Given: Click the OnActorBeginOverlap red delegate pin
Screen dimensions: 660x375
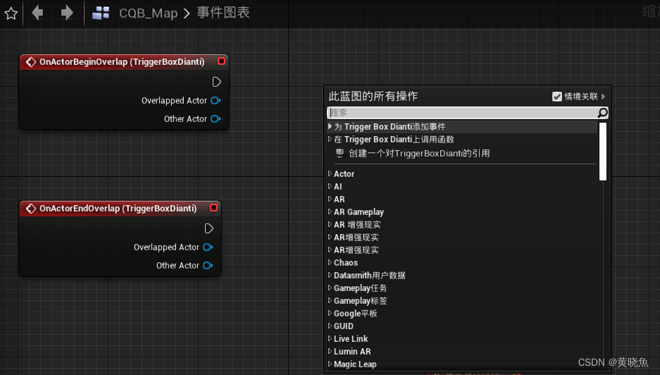Looking at the screenshot, I should (x=221, y=61).
